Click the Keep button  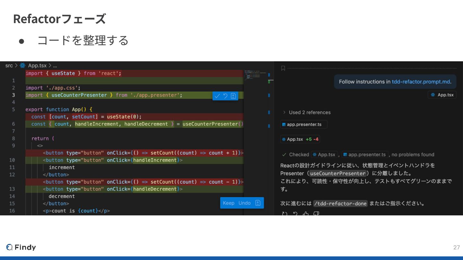pyautogui.click(x=229, y=203)
